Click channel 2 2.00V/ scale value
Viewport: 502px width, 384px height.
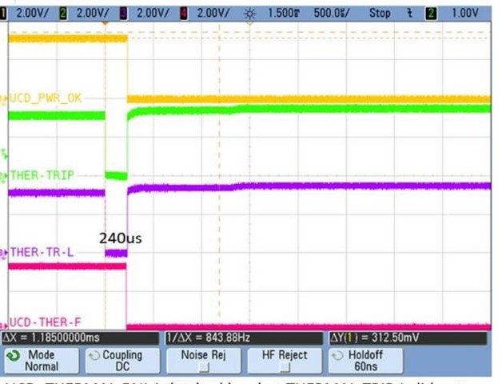pos(93,13)
